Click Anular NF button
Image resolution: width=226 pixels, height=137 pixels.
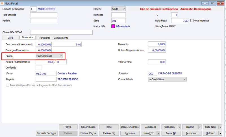pos(171,133)
